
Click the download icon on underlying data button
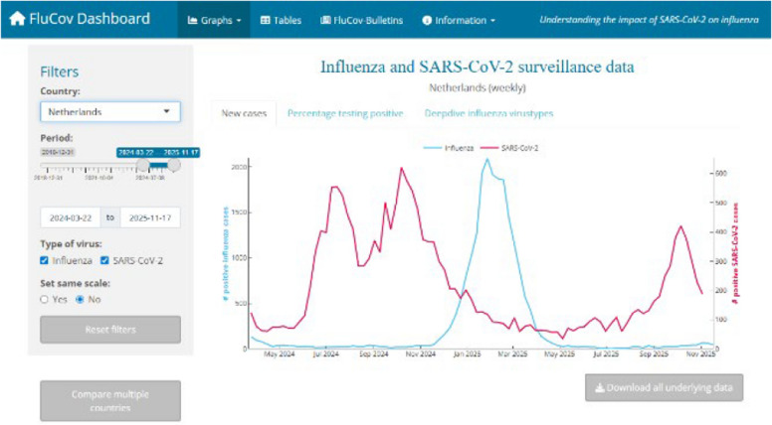pos(600,387)
